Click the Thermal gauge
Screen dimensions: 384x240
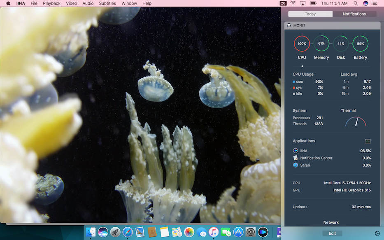tap(356, 121)
